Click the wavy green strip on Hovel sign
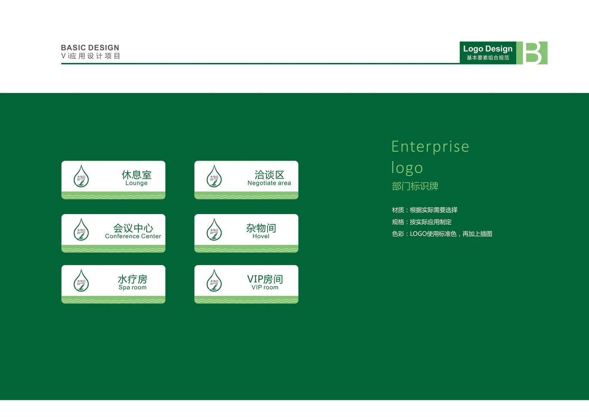Image resolution: width=589 pixels, height=417 pixels. tap(246, 249)
